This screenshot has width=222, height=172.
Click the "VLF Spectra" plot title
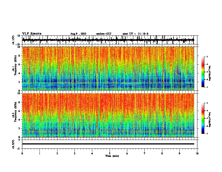coord(32,34)
